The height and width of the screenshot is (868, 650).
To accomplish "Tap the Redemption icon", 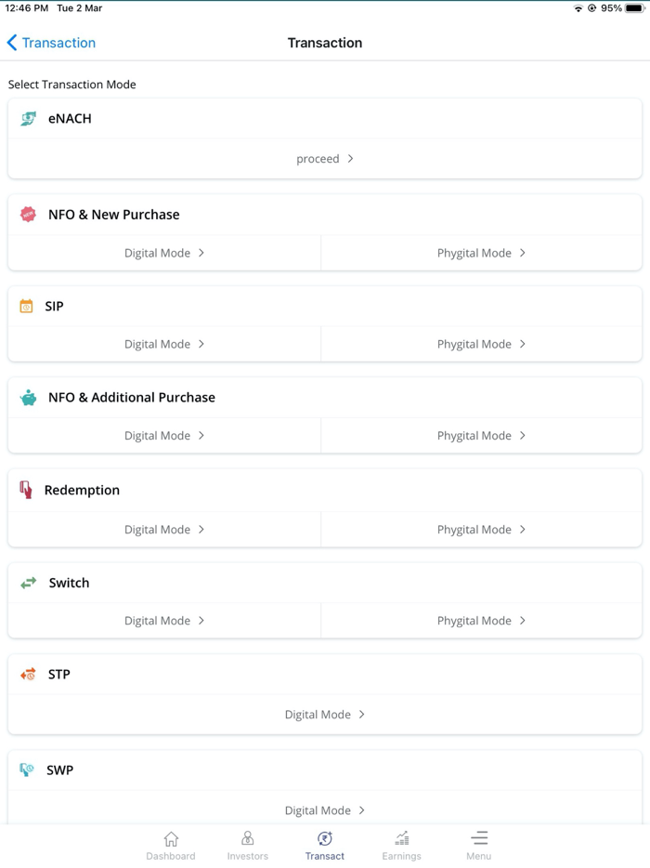I will 26,490.
